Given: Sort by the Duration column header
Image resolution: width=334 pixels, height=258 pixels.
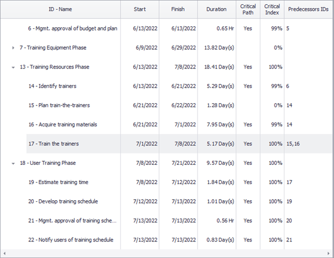Looking at the screenshot, I should (x=216, y=10).
